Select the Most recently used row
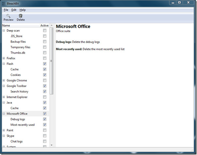The image size is (197, 155). [x=26, y=125]
